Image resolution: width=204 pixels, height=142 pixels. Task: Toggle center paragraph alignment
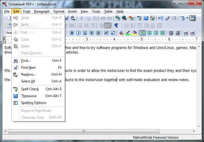point(149,33)
